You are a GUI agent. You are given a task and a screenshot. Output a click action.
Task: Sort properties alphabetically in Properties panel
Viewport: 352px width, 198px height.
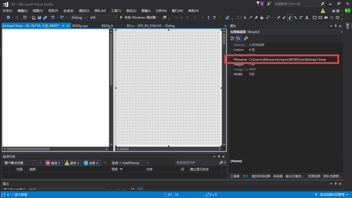pyautogui.click(x=238, y=38)
